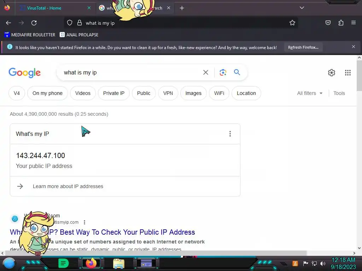The width and height of the screenshot is (362, 271).
Task: Open the network tray icon
Action: pyautogui.click(x=314, y=263)
